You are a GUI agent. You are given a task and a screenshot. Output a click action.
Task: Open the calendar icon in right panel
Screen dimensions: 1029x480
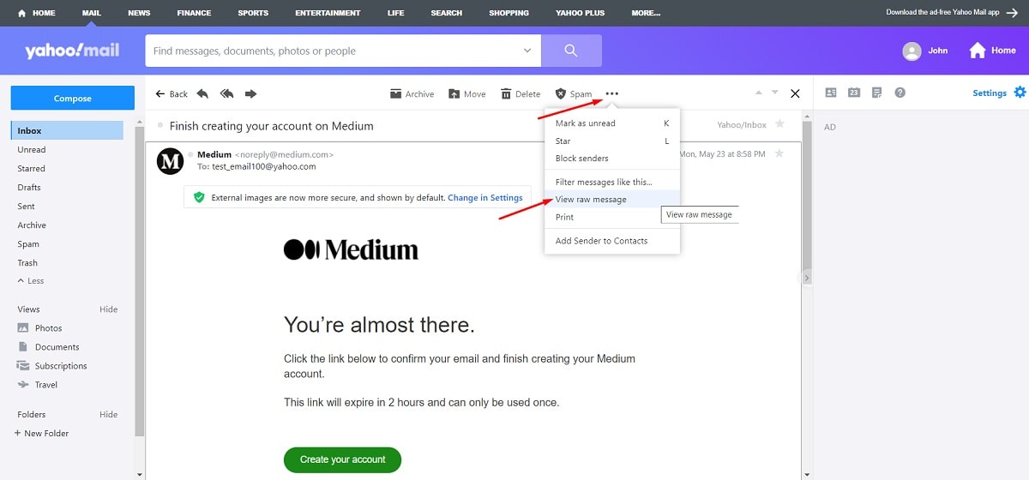pos(854,93)
